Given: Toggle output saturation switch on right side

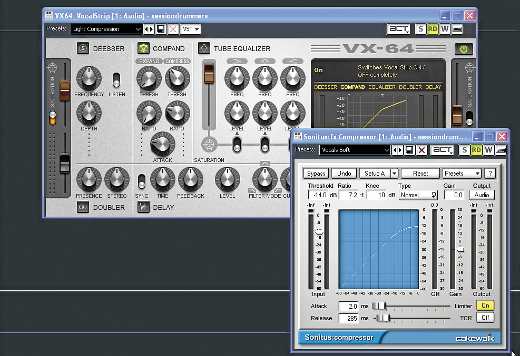Looking at the screenshot, I should pyautogui.click(x=469, y=118).
